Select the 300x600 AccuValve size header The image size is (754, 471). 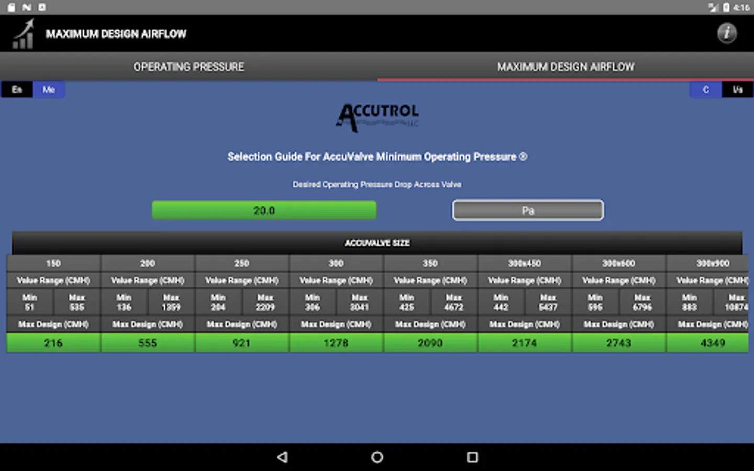point(619,263)
